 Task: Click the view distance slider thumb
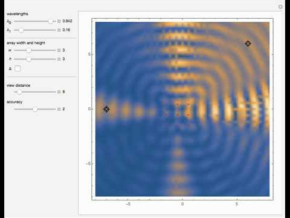pyautogui.click(x=19, y=92)
